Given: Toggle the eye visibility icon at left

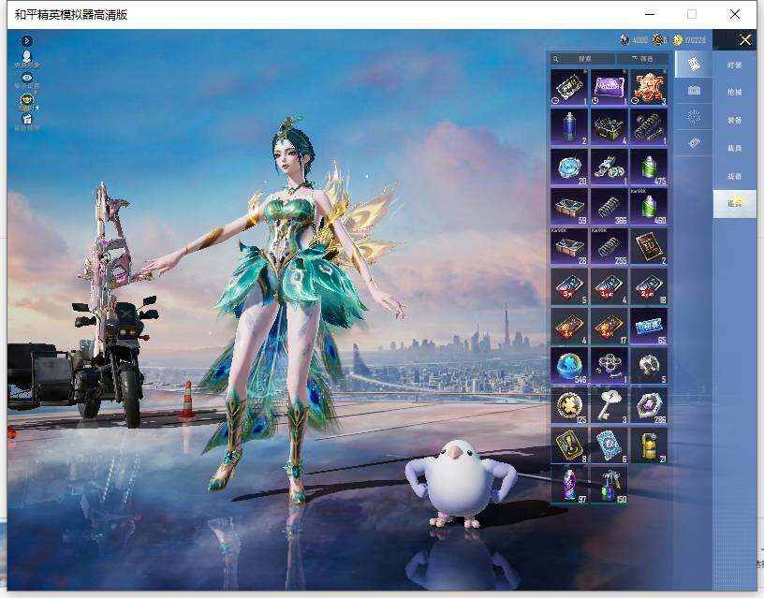Looking at the screenshot, I should (27, 78).
